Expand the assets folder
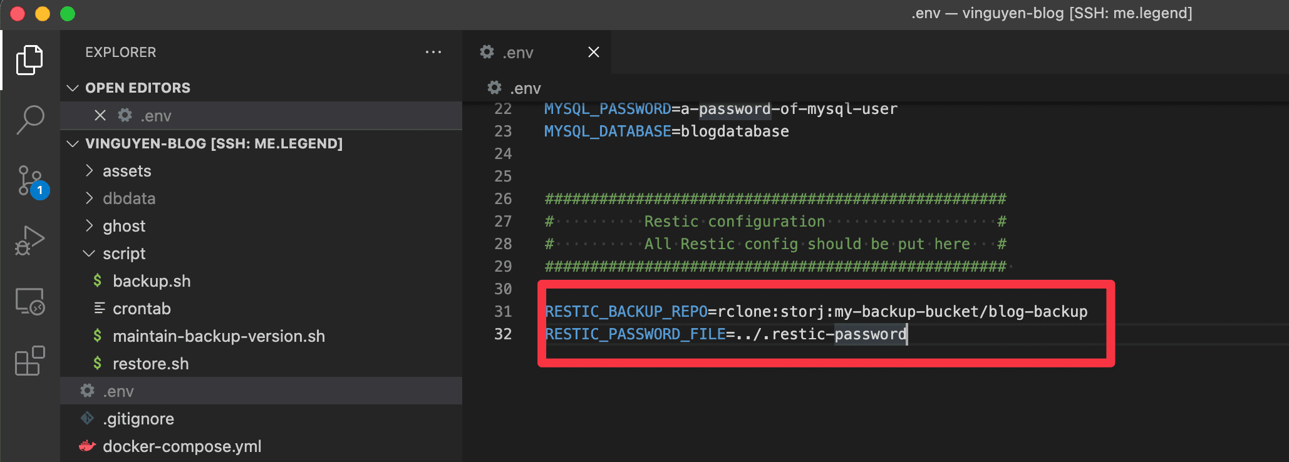Image resolution: width=1289 pixels, height=462 pixels. pos(127,171)
